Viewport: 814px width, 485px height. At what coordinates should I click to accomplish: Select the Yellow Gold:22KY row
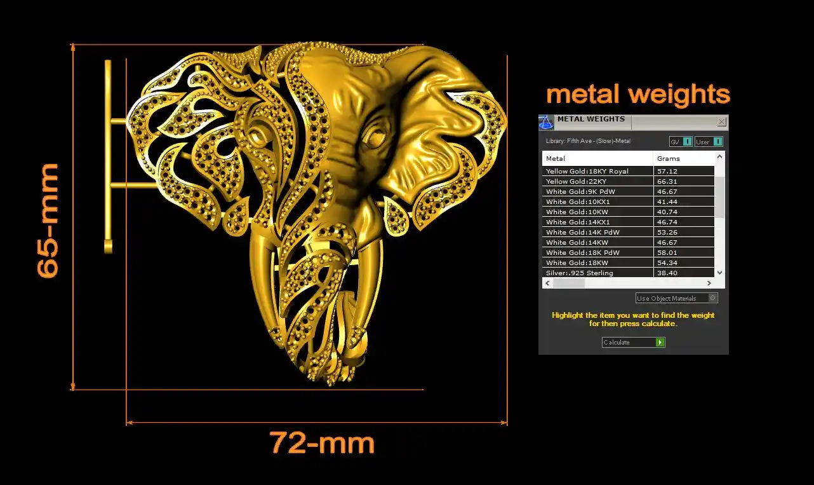pos(597,182)
